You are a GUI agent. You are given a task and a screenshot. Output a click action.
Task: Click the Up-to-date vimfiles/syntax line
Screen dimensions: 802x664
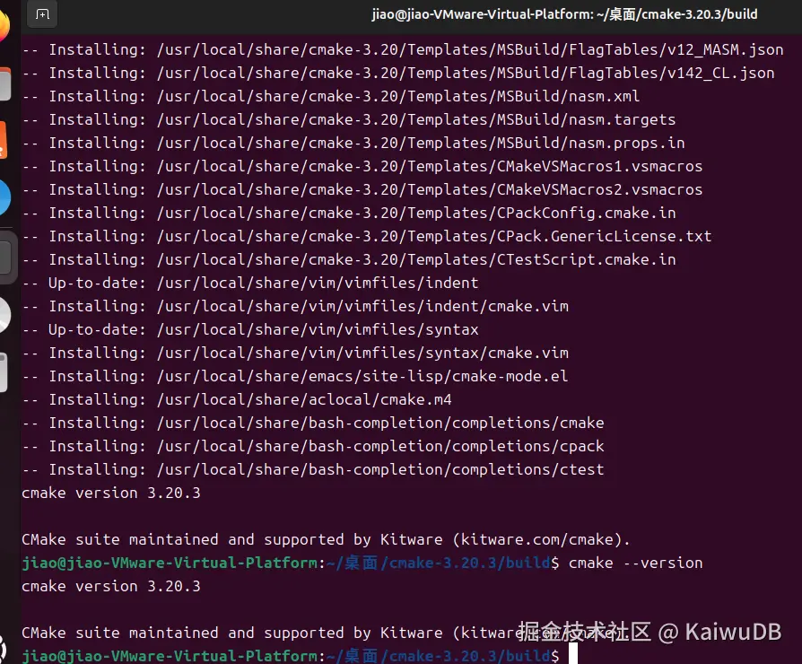[250, 329]
